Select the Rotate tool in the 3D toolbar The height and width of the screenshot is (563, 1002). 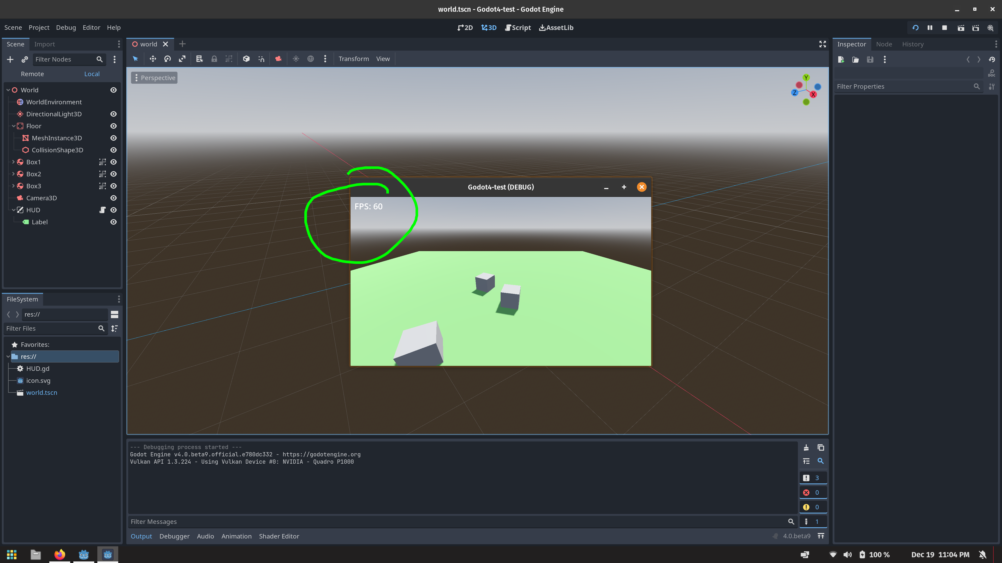167,59
